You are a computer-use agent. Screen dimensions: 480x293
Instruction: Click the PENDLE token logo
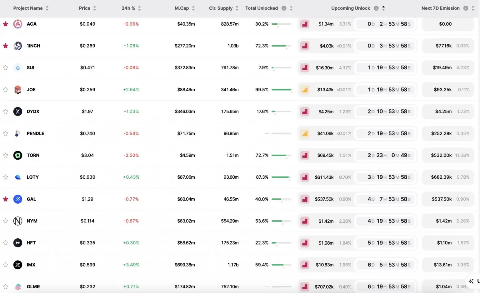tap(18, 133)
